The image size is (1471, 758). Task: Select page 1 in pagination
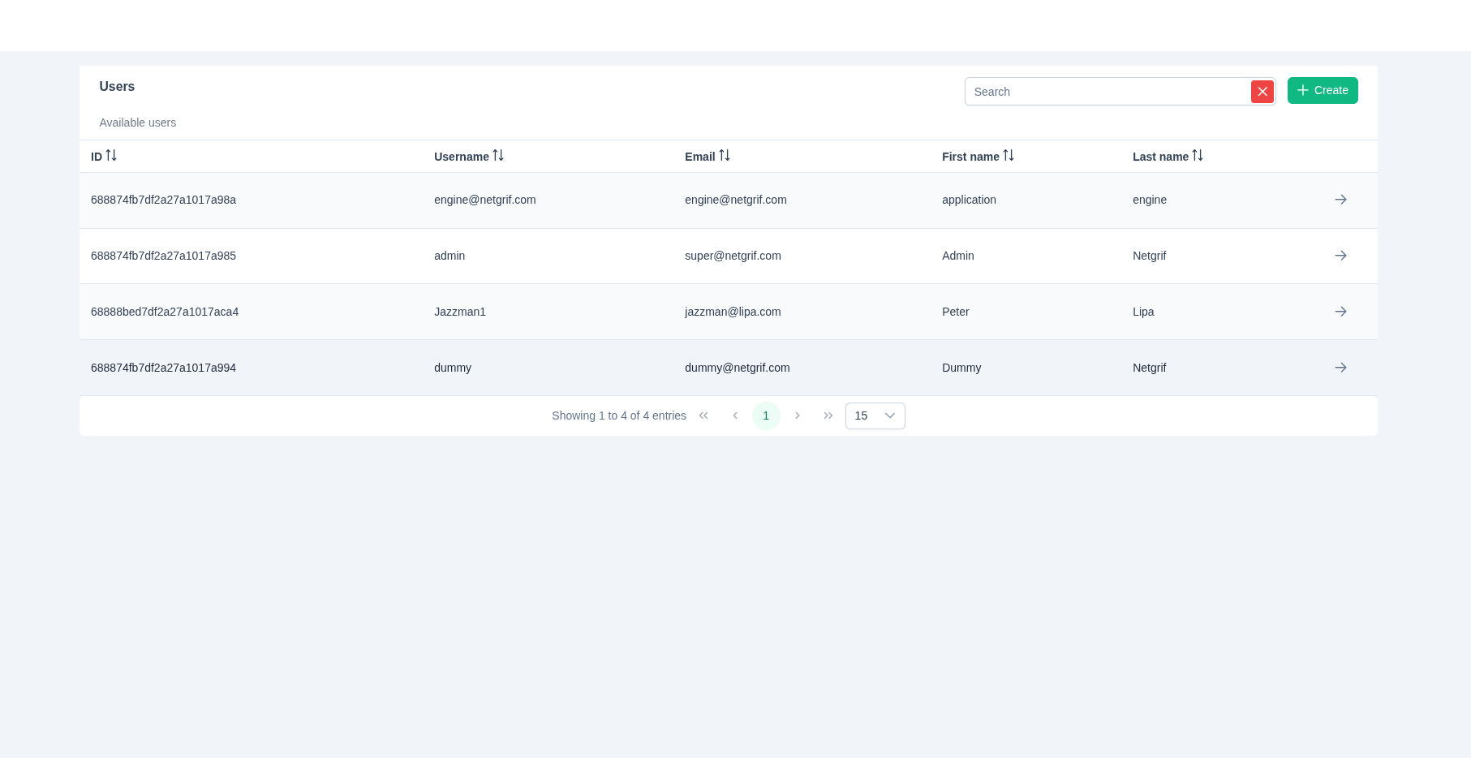[x=765, y=416]
